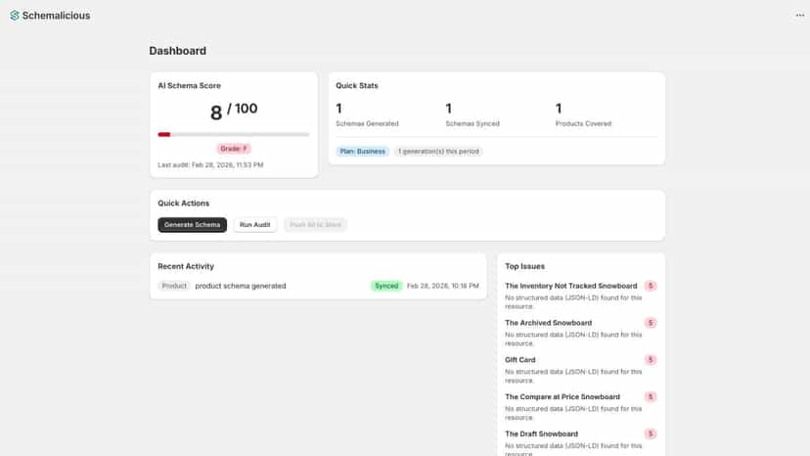Click the count badge beside The Draft Snowboard
Viewport: 810px width, 456px height.
651,434
